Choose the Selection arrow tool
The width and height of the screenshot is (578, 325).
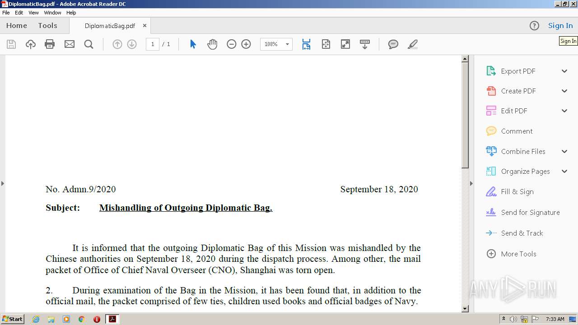point(193,44)
